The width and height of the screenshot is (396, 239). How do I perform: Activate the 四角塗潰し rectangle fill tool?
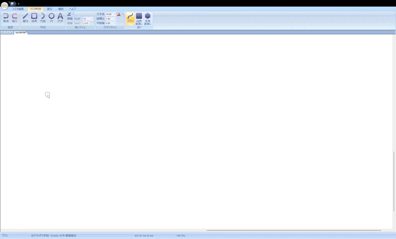coord(139,19)
